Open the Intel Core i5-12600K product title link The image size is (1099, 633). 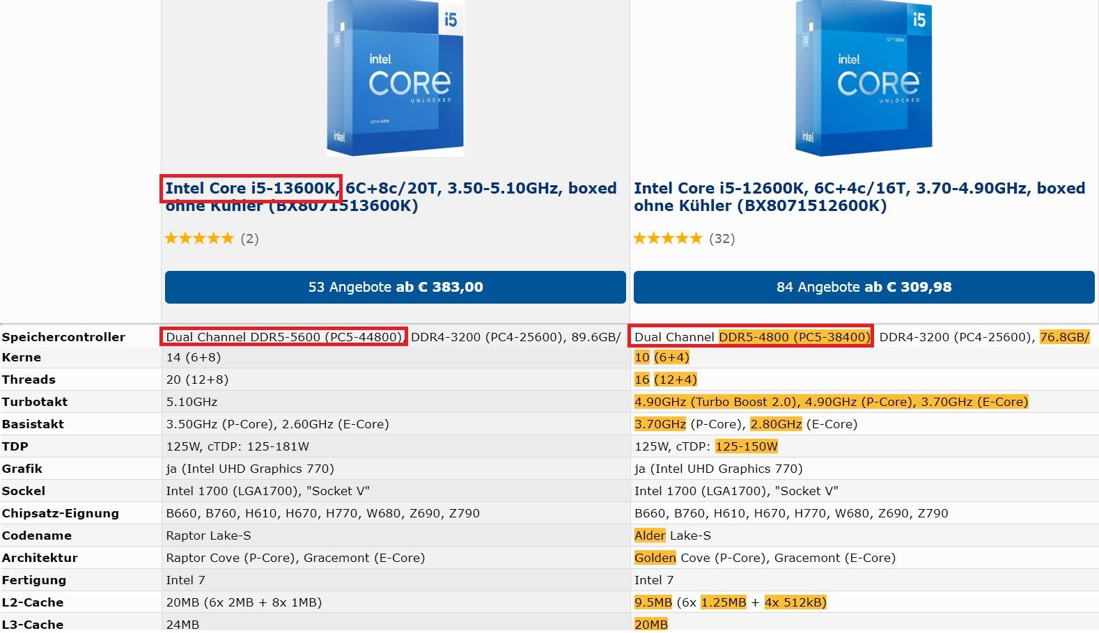[859, 196]
